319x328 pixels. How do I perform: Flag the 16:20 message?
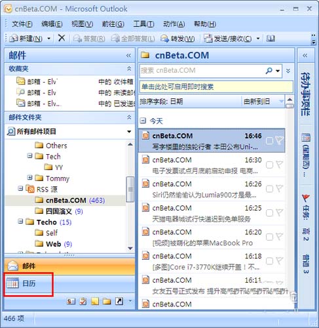(x=279, y=237)
